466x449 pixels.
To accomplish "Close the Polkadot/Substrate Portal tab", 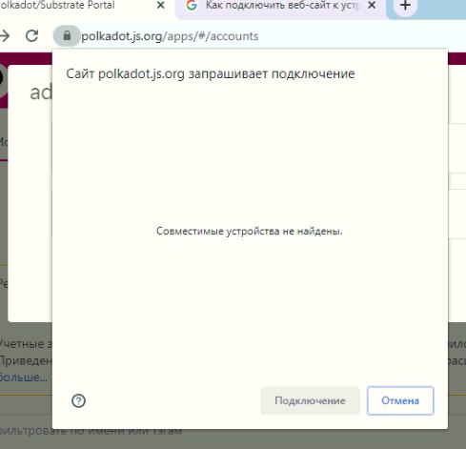I will click(161, 5).
